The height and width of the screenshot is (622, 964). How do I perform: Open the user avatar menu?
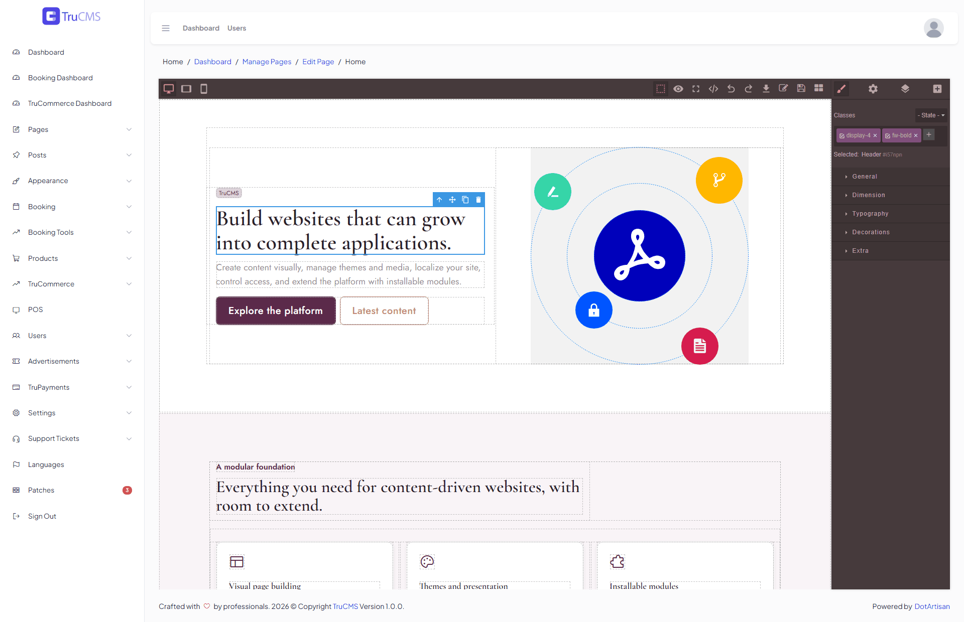tap(934, 28)
